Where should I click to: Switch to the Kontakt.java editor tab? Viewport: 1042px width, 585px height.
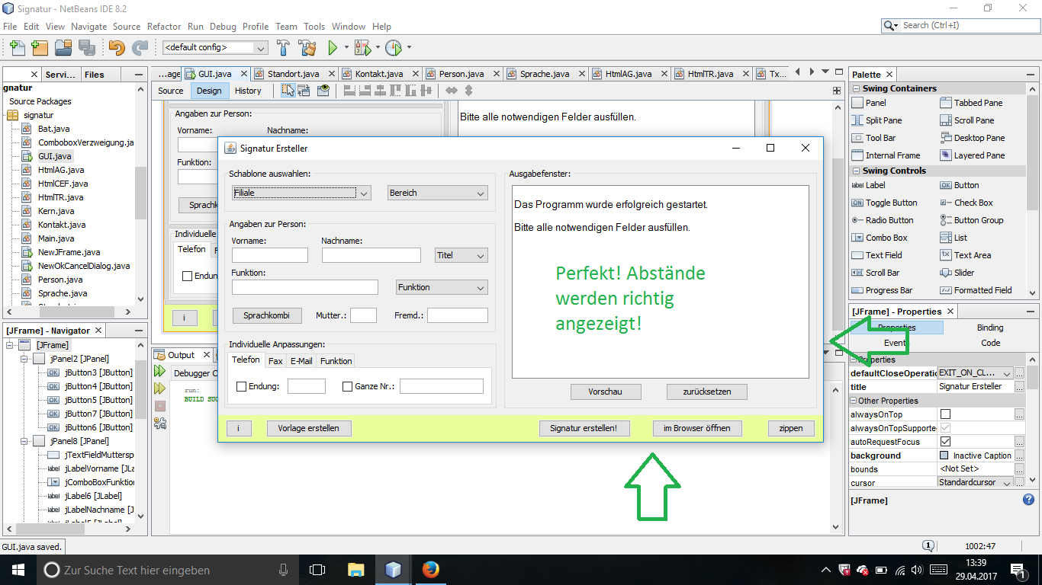pyautogui.click(x=378, y=74)
